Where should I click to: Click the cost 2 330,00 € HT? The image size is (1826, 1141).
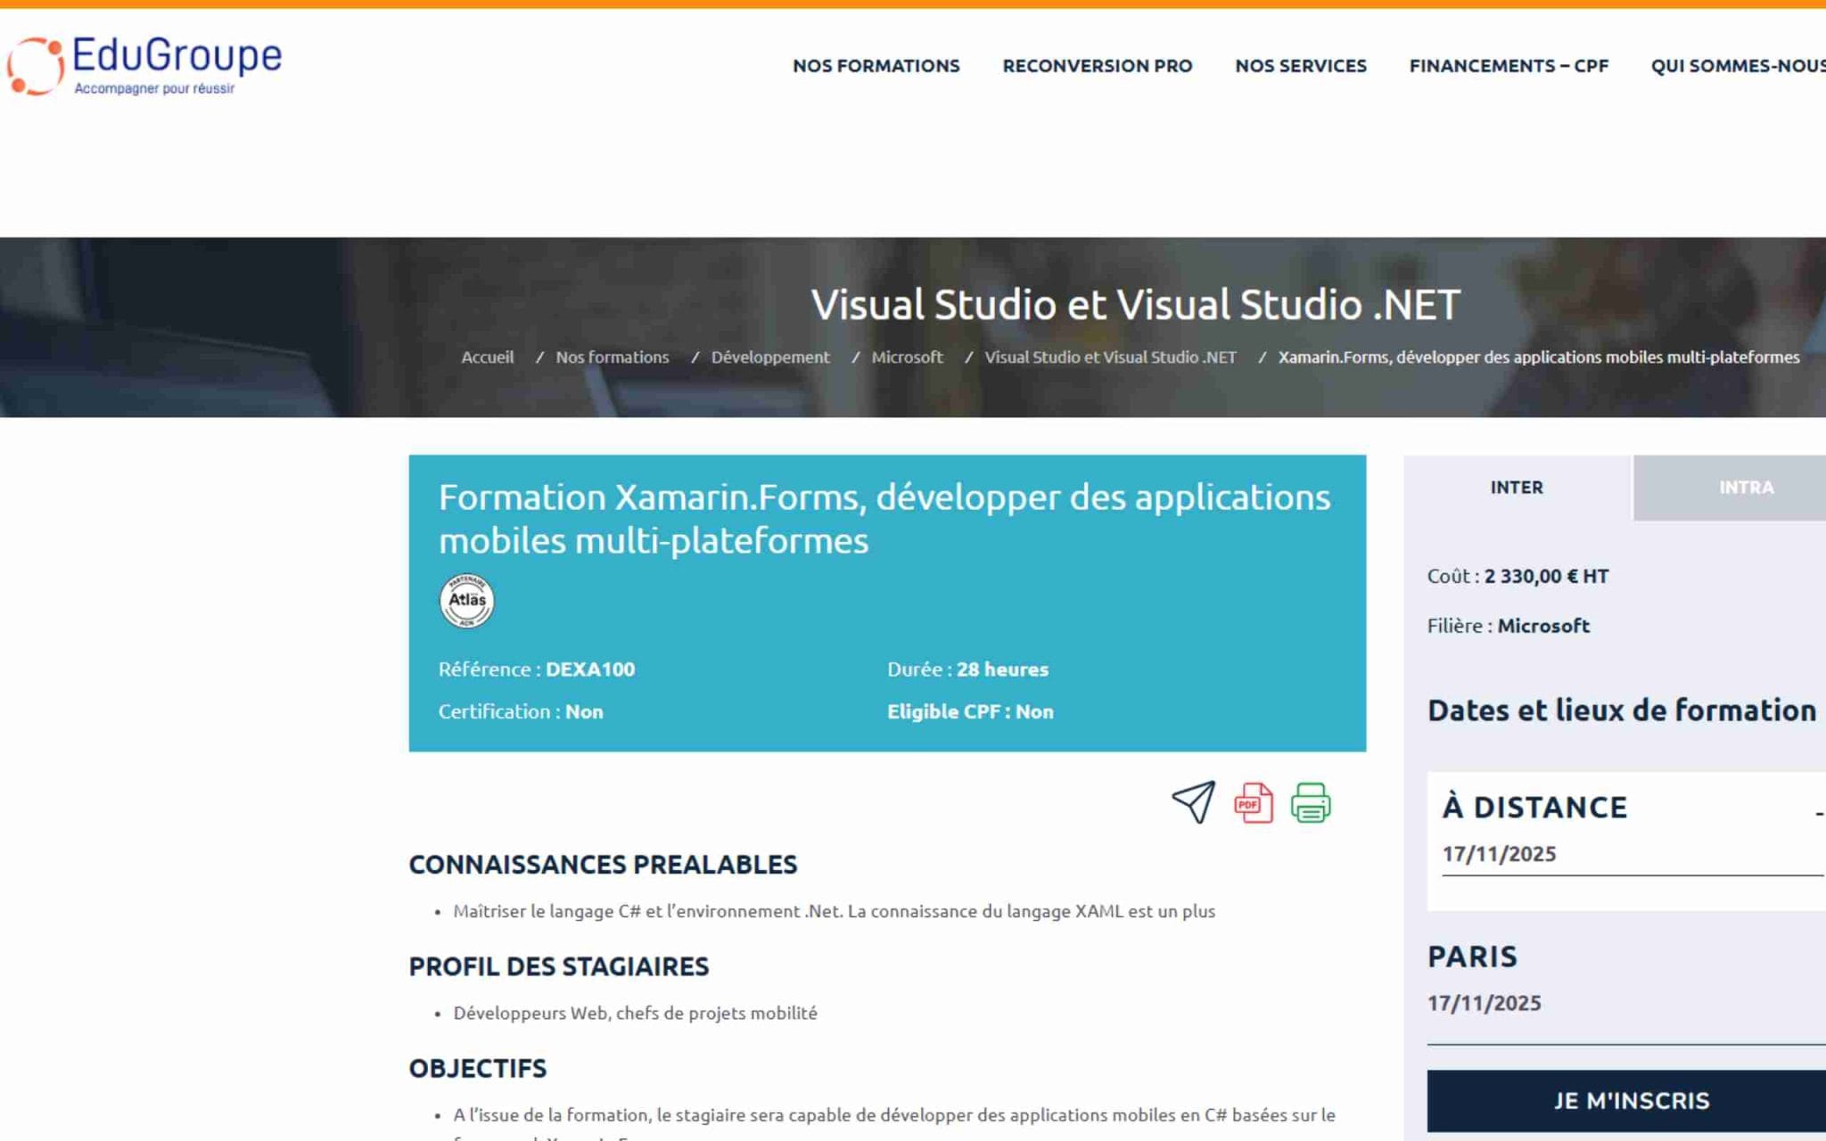coord(1546,577)
